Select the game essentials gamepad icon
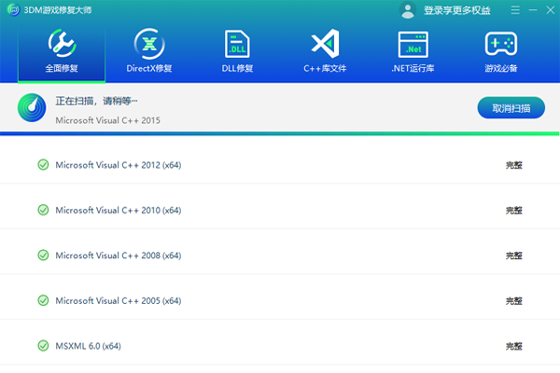This screenshot has width=560, height=373. click(501, 45)
